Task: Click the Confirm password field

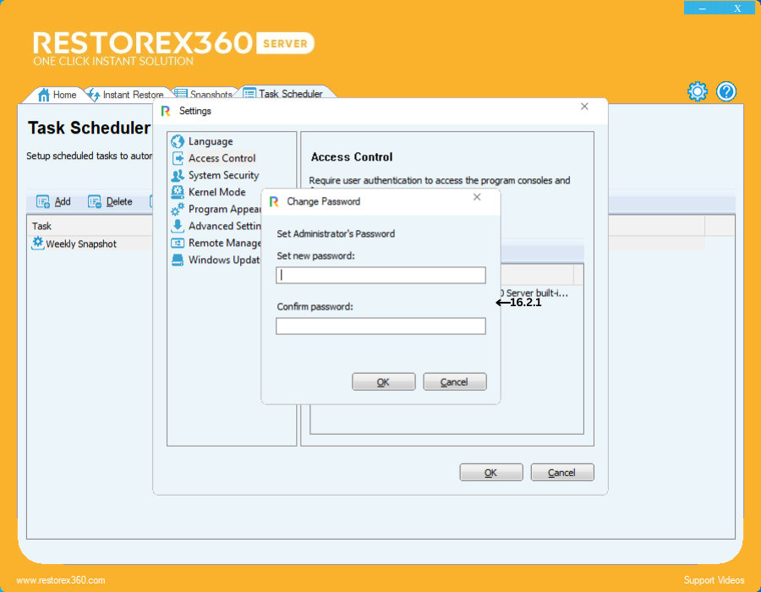Action: coord(380,326)
